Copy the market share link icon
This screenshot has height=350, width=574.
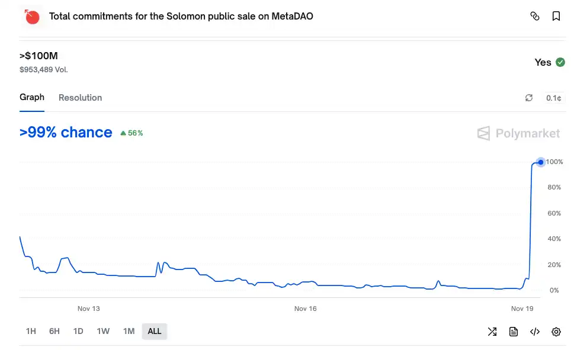[535, 17]
